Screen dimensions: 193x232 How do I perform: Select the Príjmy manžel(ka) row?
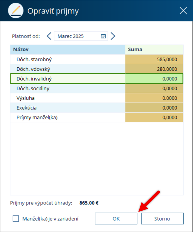tap(97, 117)
